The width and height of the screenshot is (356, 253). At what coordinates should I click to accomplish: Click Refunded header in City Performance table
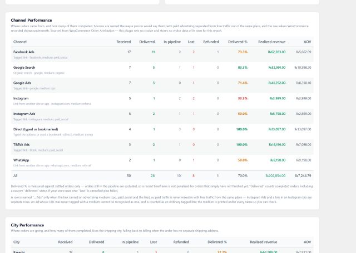pyautogui.click(x=181, y=242)
